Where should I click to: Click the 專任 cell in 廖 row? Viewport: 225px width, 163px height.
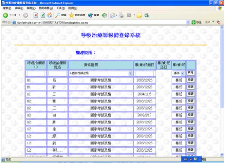pyautogui.click(x=179, y=136)
